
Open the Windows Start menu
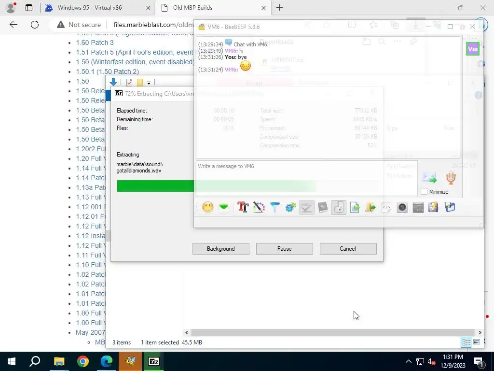coord(12,361)
